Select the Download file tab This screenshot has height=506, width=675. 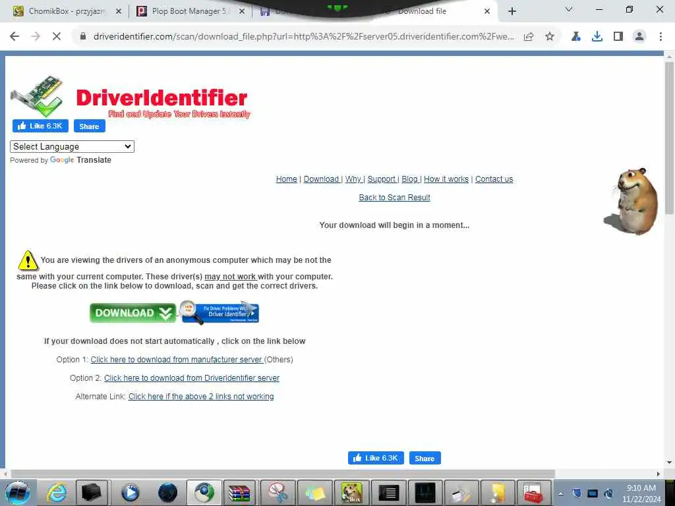pos(435,11)
